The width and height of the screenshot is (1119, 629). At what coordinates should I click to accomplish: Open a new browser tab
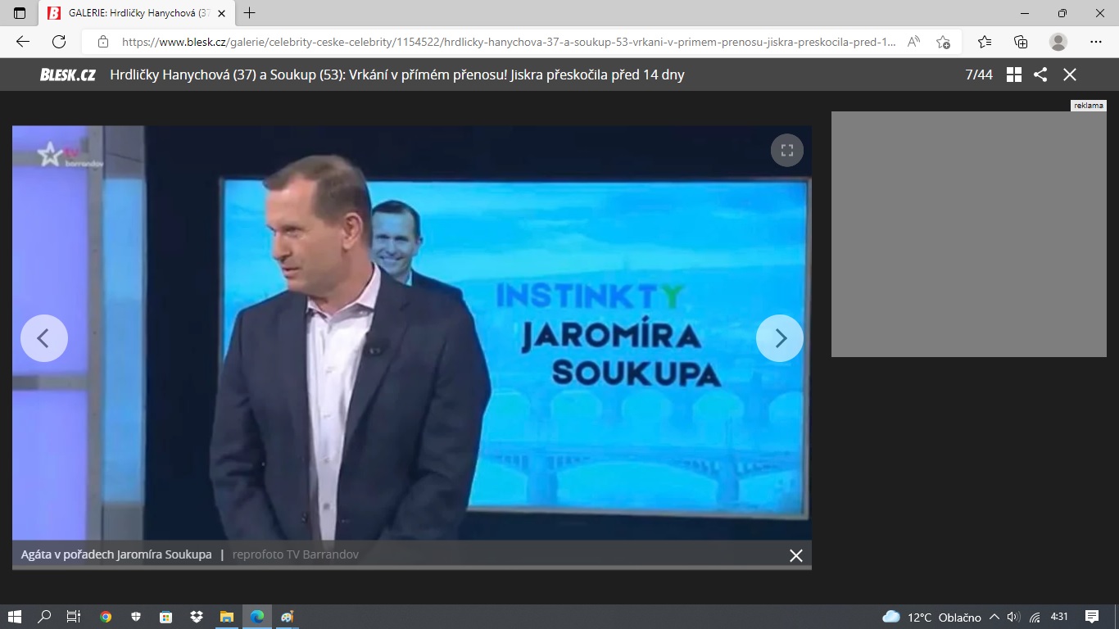point(250,13)
